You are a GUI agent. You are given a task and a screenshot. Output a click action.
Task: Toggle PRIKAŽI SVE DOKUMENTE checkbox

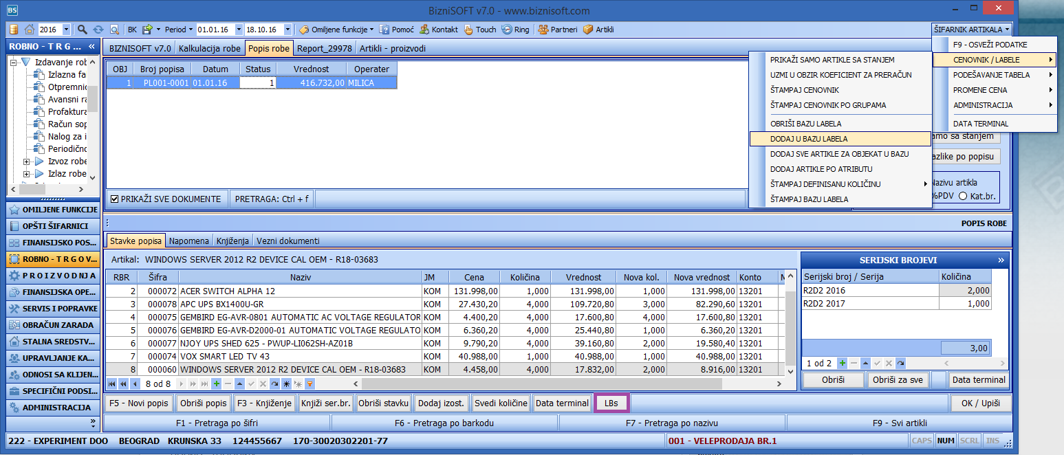(115, 199)
